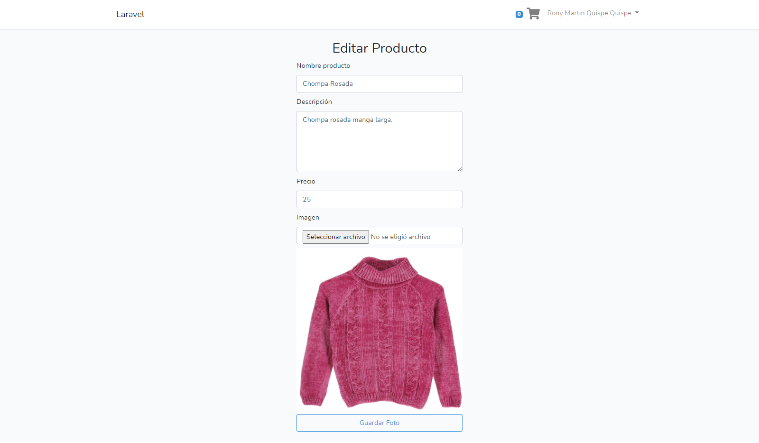Click the No se eligió archivo text
This screenshot has height=443, width=759.
click(x=400, y=236)
